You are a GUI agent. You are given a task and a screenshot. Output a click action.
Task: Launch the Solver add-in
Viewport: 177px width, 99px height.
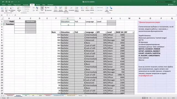tap(111, 9)
